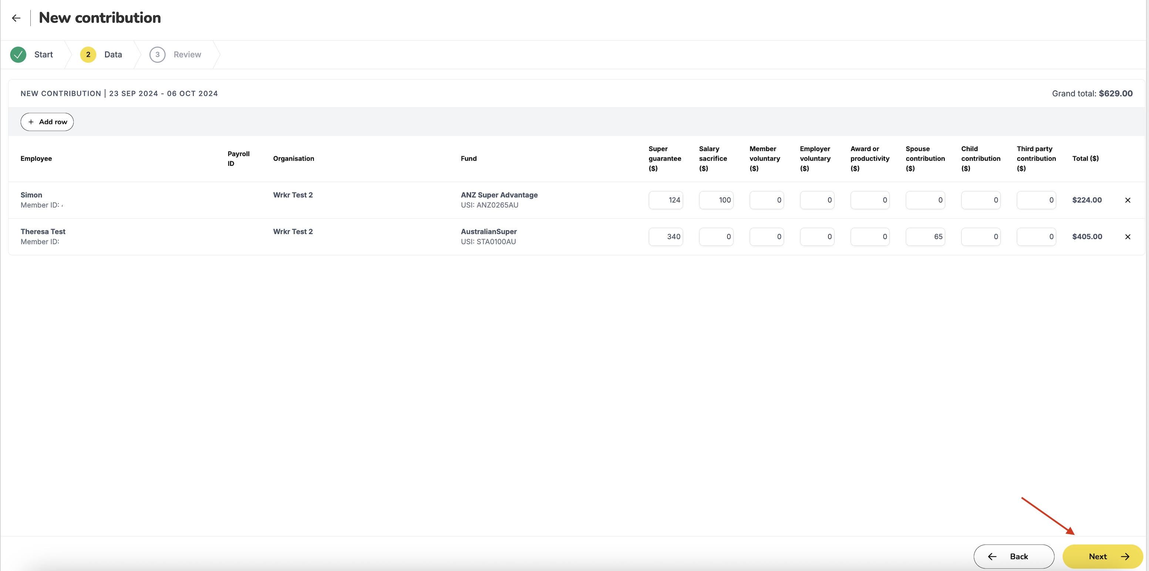Click the plus icon on Add row
Viewport: 1149px width, 571px height.
click(x=30, y=122)
